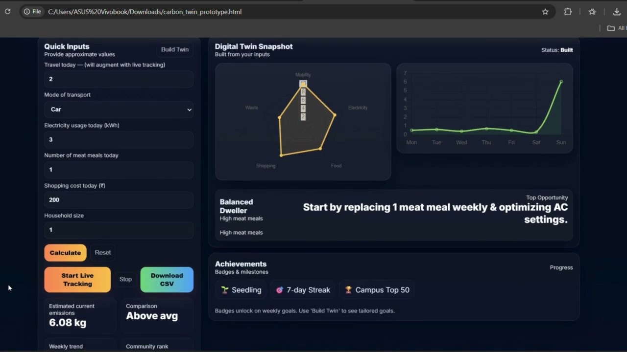Select the Seedling achievement badge
This screenshot has height=352, width=627.
point(241,290)
